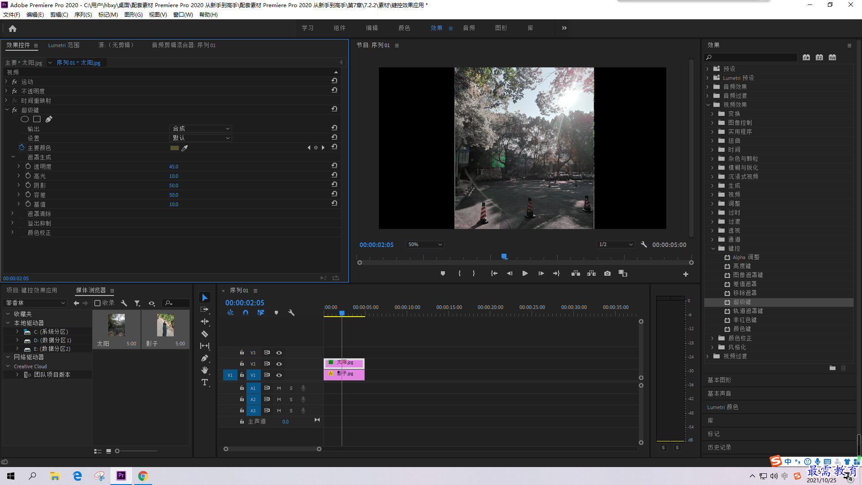Select the Slip tool

(205, 346)
